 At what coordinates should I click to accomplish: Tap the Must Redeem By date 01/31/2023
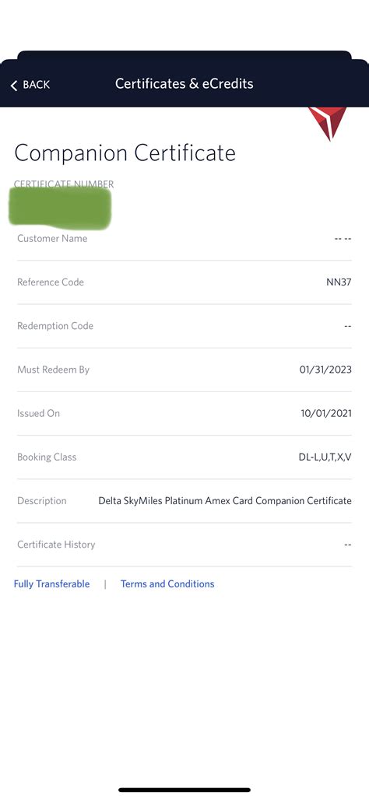(325, 370)
